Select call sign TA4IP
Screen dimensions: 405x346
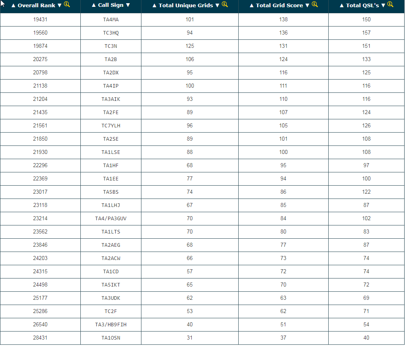[111, 86]
